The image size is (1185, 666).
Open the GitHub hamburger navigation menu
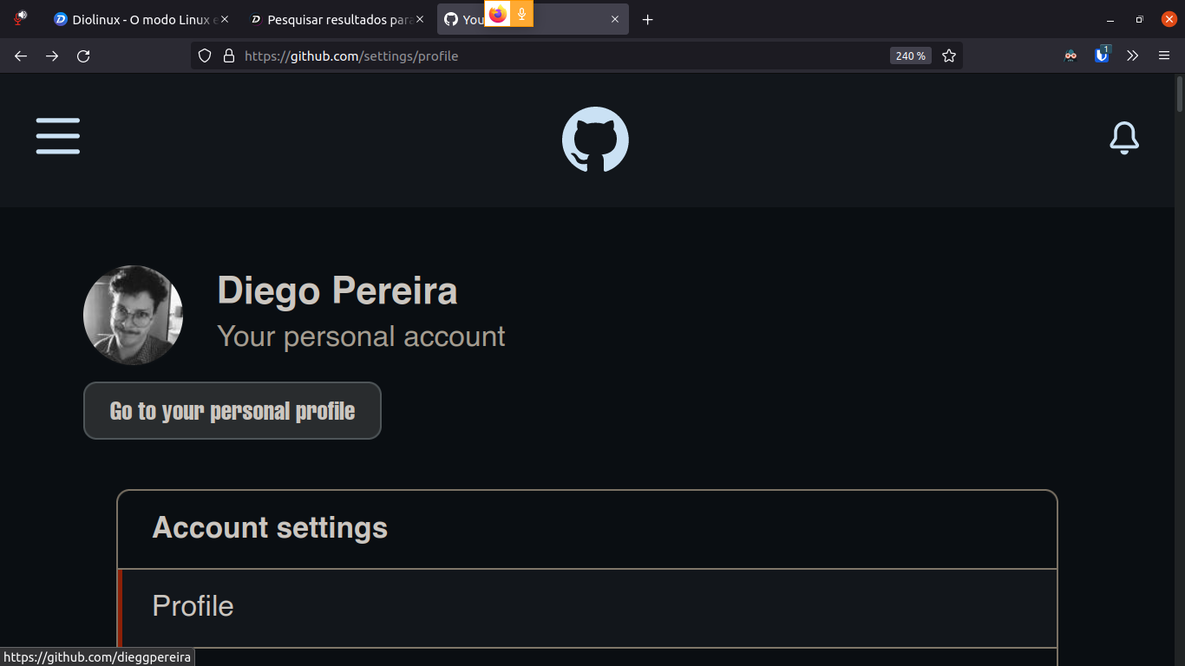click(x=58, y=136)
